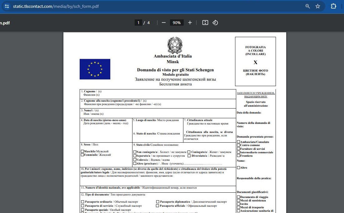Select the Divorziato/a checkbox
This screenshot has height=213, width=344.
189,156
